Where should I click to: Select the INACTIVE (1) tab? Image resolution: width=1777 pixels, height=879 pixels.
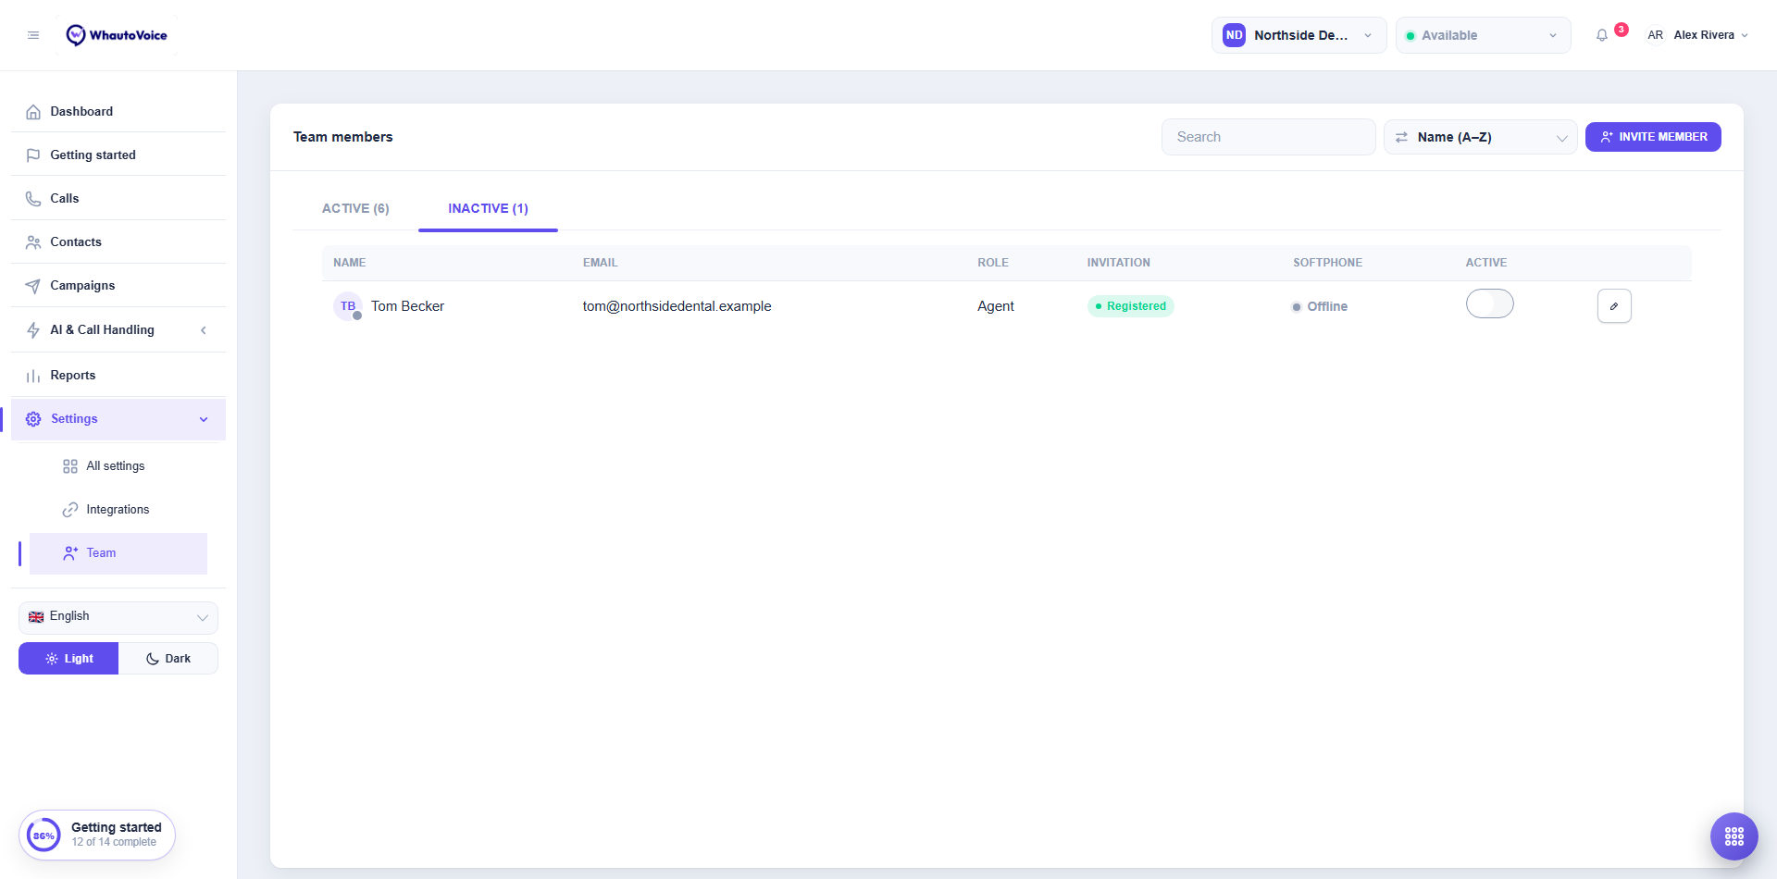click(x=488, y=208)
